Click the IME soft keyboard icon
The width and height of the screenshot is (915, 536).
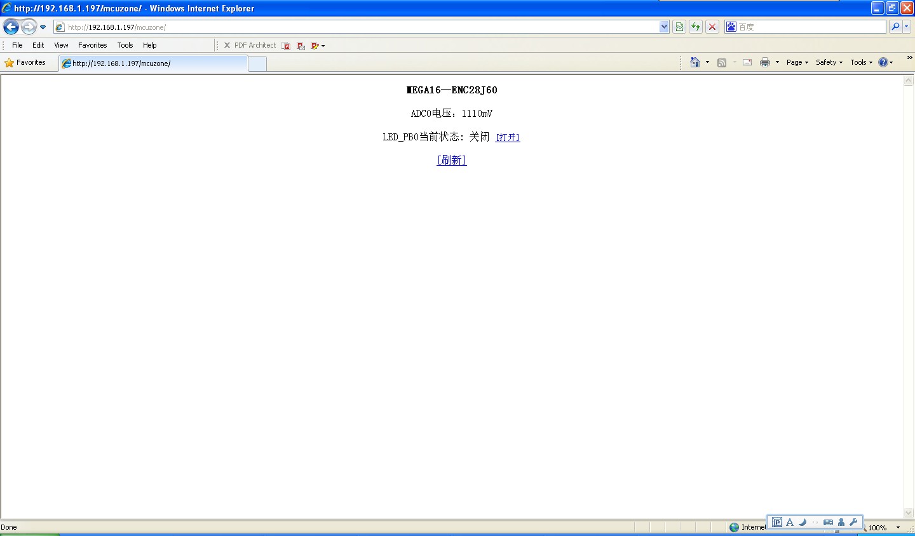[x=828, y=522]
